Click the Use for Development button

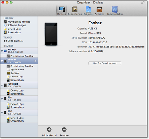[x=105, y=63]
